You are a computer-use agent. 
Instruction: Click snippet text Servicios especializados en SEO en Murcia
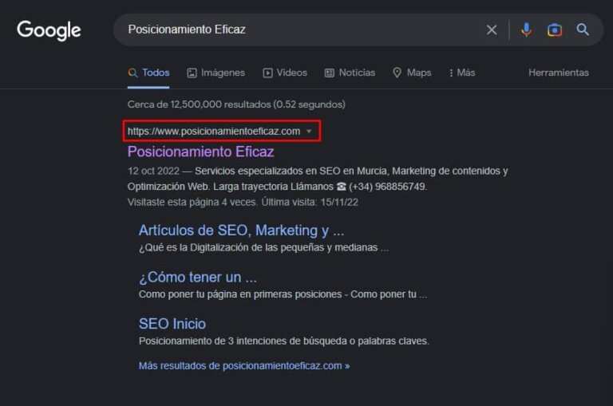coord(291,171)
